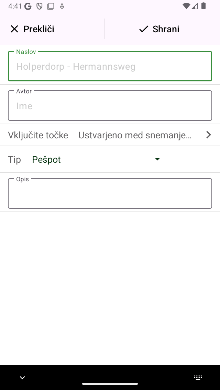
Task: Click the checkmark icon beside Shrani
Action: (143, 29)
